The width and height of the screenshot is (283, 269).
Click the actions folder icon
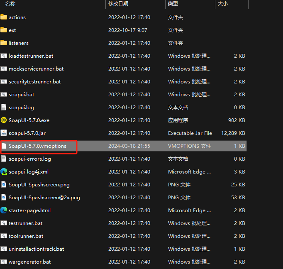pyautogui.click(x=4, y=17)
